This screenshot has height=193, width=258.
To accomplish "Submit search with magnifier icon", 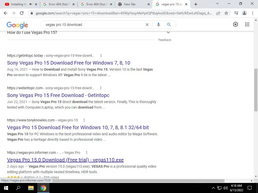I will point(169,25).
